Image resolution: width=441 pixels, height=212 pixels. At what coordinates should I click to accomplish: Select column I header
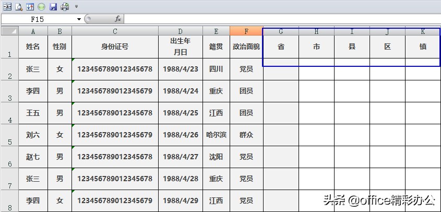352,31
